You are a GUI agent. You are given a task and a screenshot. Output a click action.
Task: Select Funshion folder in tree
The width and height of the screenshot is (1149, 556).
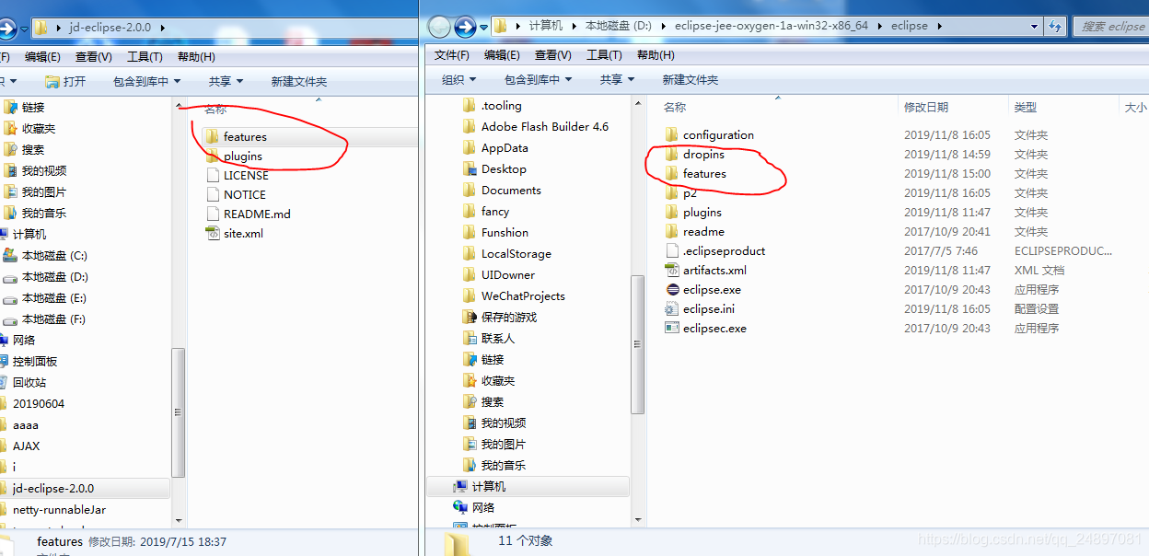pyautogui.click(x=505, y=233)
